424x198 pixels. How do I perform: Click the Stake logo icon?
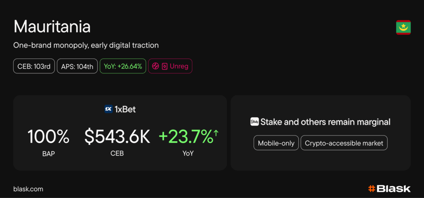point(255,122)
